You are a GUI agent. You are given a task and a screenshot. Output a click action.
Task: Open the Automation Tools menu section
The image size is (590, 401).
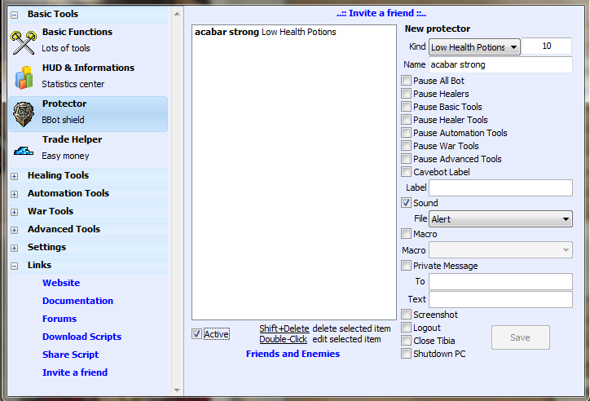68,193
